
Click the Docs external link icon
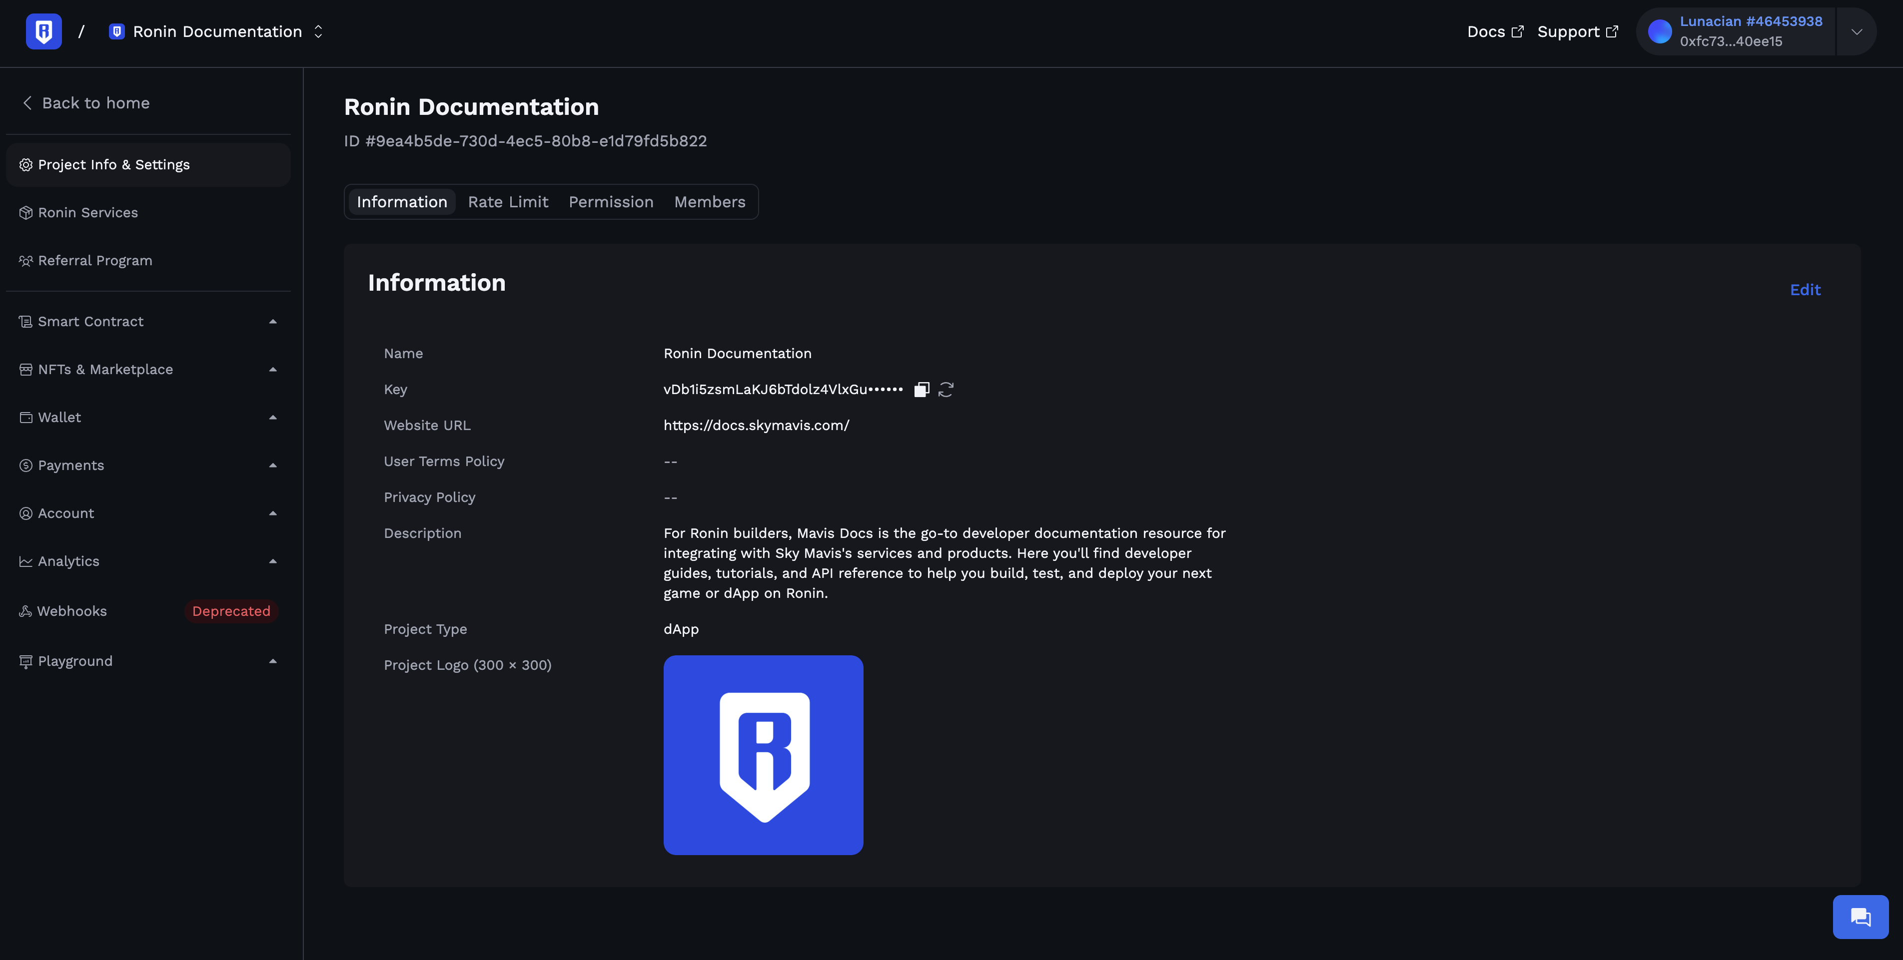coord(1517,32)
